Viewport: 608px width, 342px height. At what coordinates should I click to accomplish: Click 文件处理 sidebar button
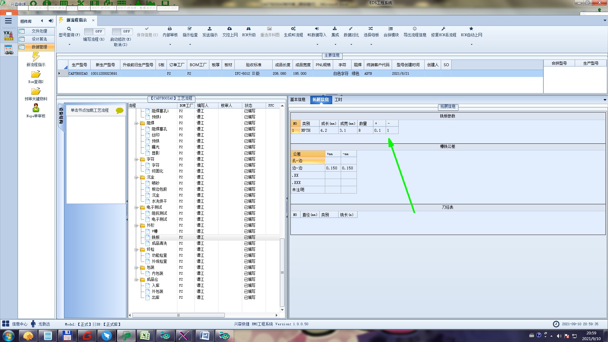(39, 31)
